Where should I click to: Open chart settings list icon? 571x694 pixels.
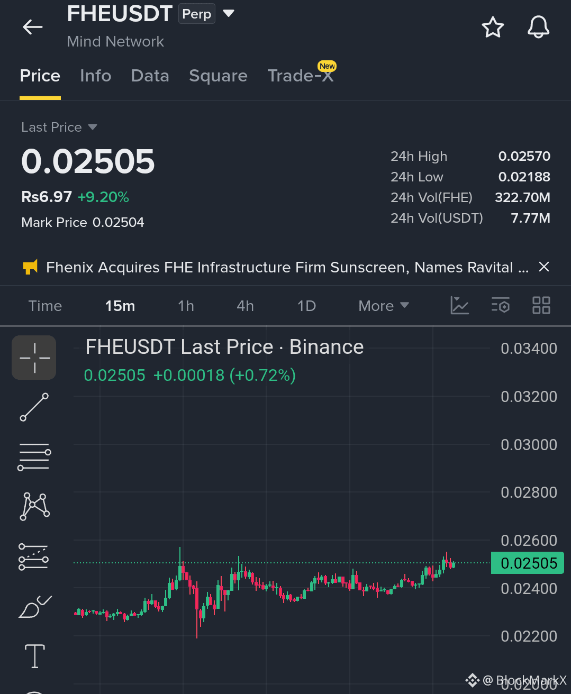pos(501,305)
